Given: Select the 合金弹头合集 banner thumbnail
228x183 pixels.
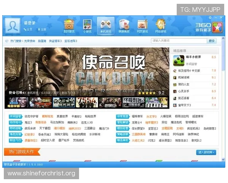Looking at the screenshot, I should (x=157, y=103).
